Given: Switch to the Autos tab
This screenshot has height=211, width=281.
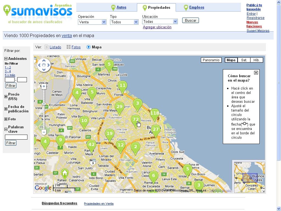Looking at the screenshot, I should tap(121, 7).
